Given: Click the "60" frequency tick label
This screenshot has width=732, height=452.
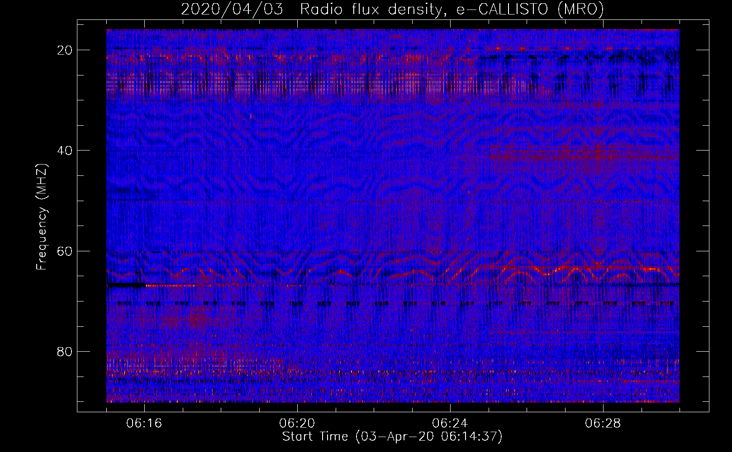Looking at the screenshot, I should (x=65, y=251).
